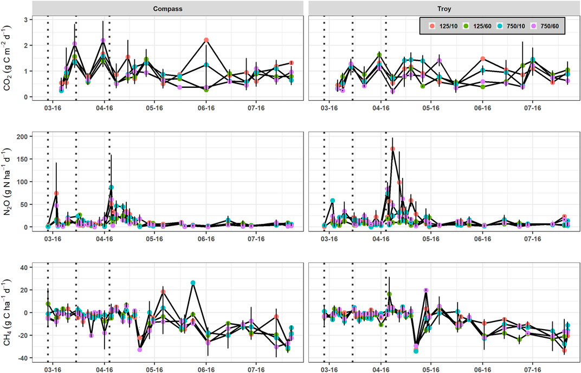Click the "750/60" legend label text
This screenshot has width=581, height=373.
pyautogui.click(x=550, y=26)
